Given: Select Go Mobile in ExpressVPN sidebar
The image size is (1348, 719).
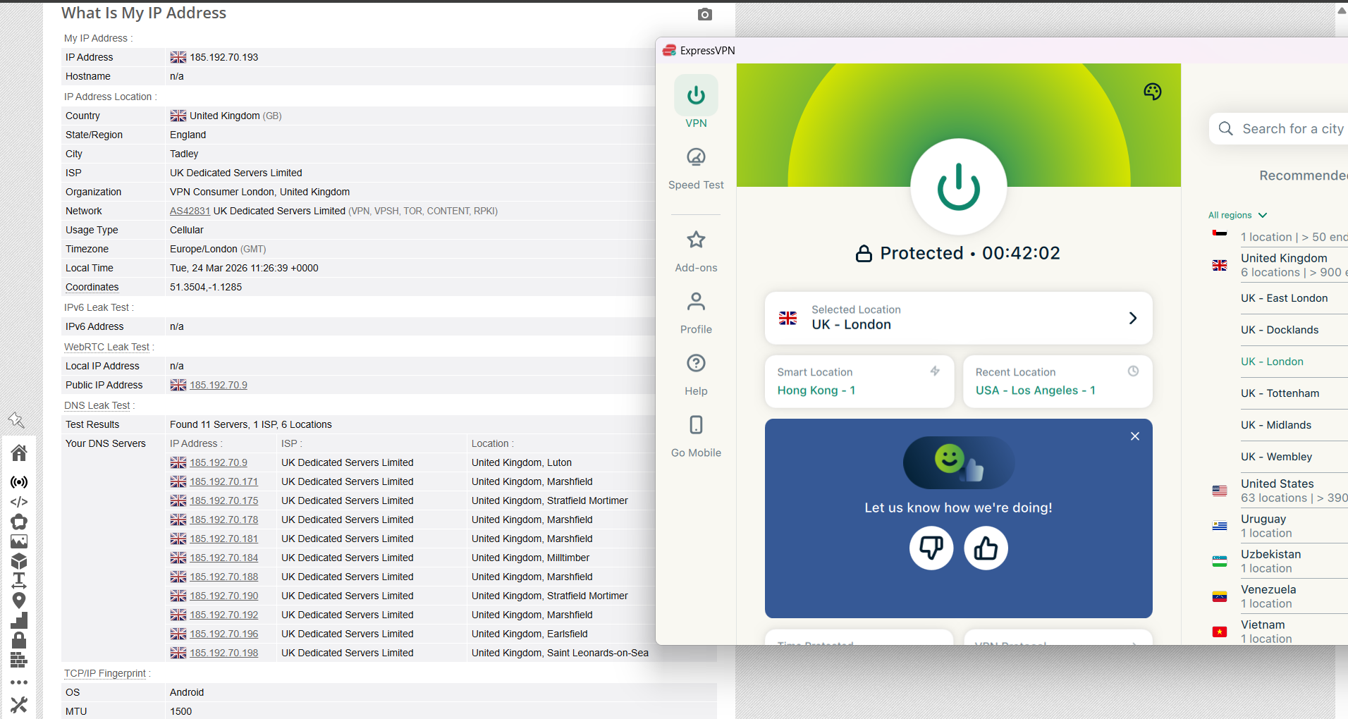Looking at the screenshot, I should [x=695, y=436].
